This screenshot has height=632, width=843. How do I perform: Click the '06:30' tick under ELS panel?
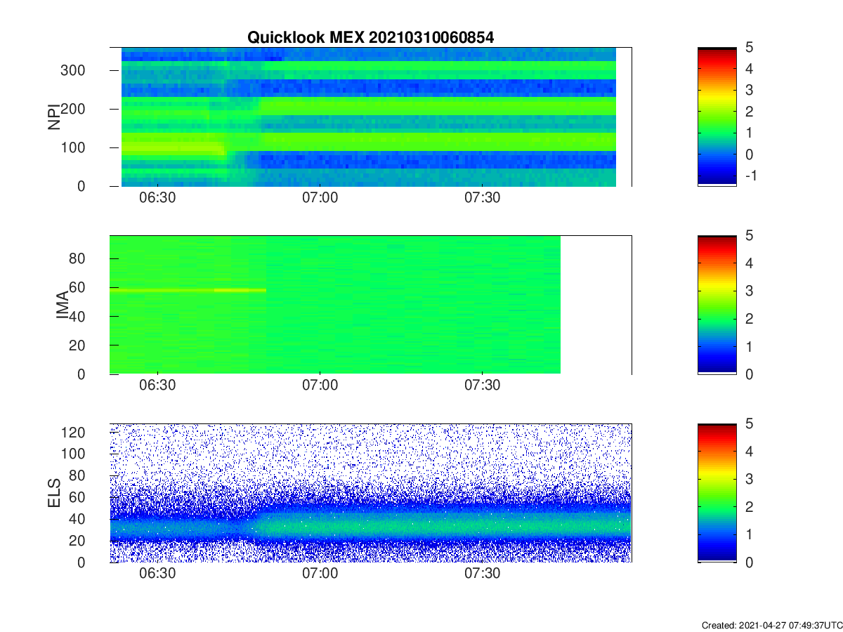[x=157, y=574]
